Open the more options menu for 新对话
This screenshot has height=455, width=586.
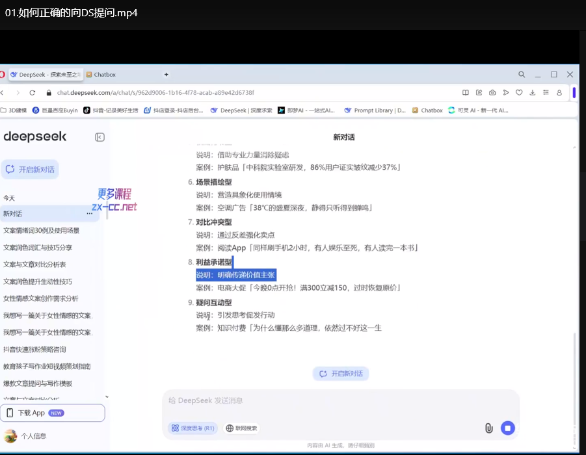(x=90, y=214)
